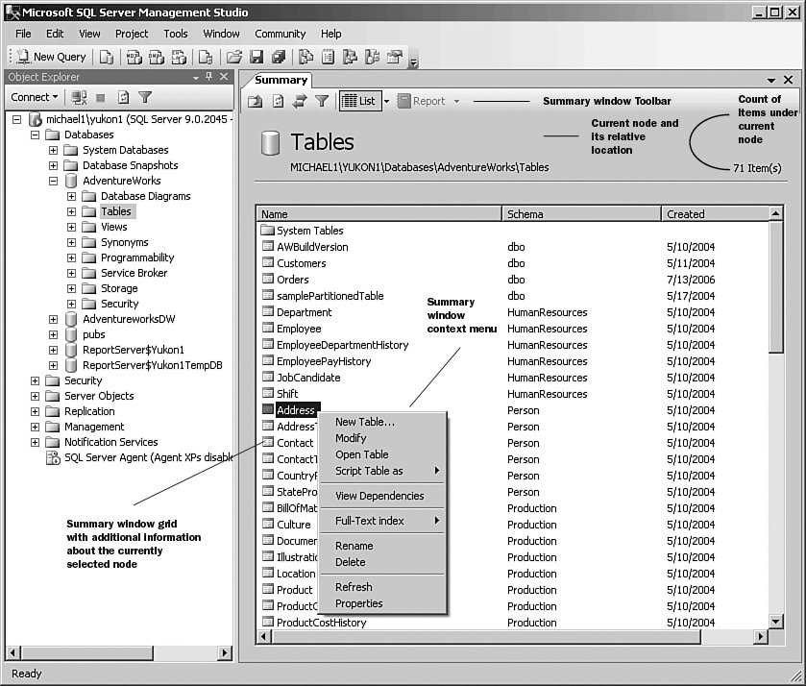Click the Summary toolbar up-one-level icon
The height and width of the screenshot is (686, 806).
tap(255, 101)
